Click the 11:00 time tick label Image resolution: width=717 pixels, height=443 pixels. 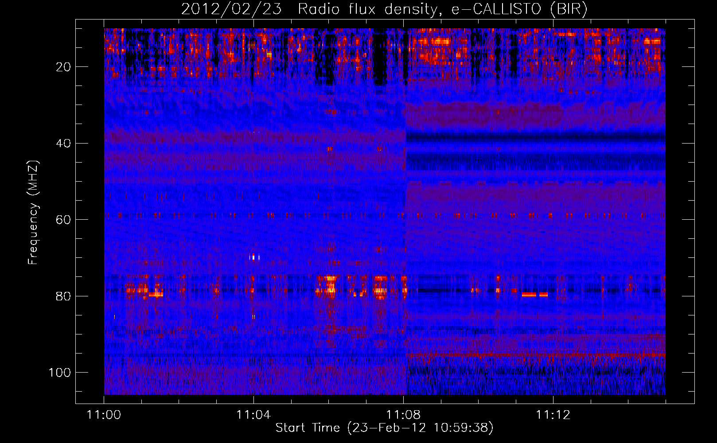coord(104,415)
